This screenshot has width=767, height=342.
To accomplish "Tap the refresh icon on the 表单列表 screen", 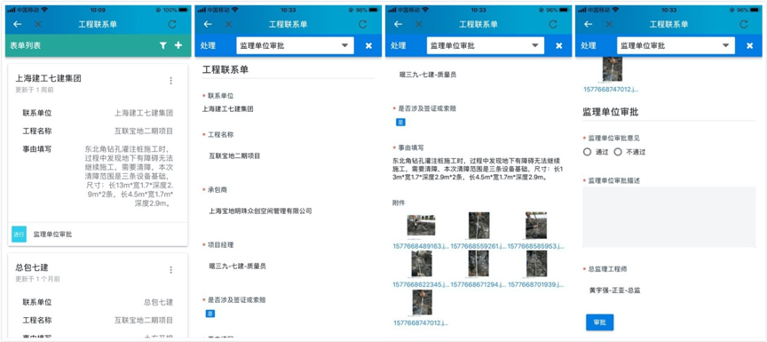I will pos(172,25).
